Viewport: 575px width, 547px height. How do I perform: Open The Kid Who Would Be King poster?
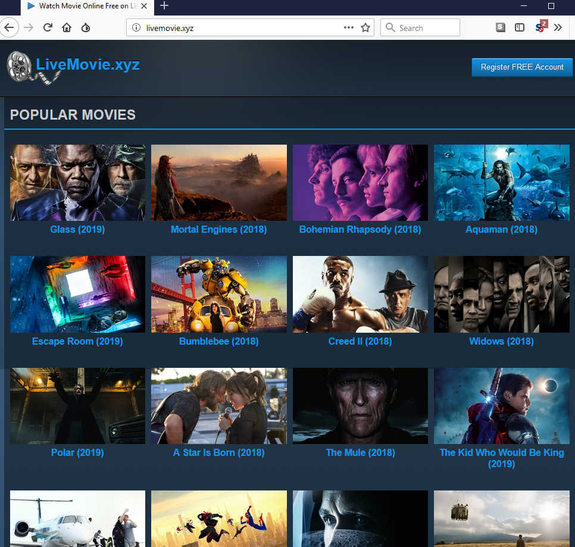point(502,406)
